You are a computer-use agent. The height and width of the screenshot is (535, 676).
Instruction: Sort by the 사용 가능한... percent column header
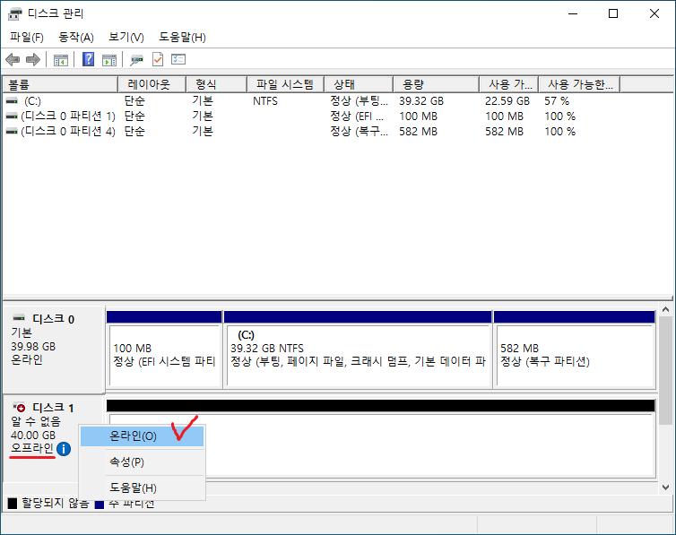click(579, 84)
